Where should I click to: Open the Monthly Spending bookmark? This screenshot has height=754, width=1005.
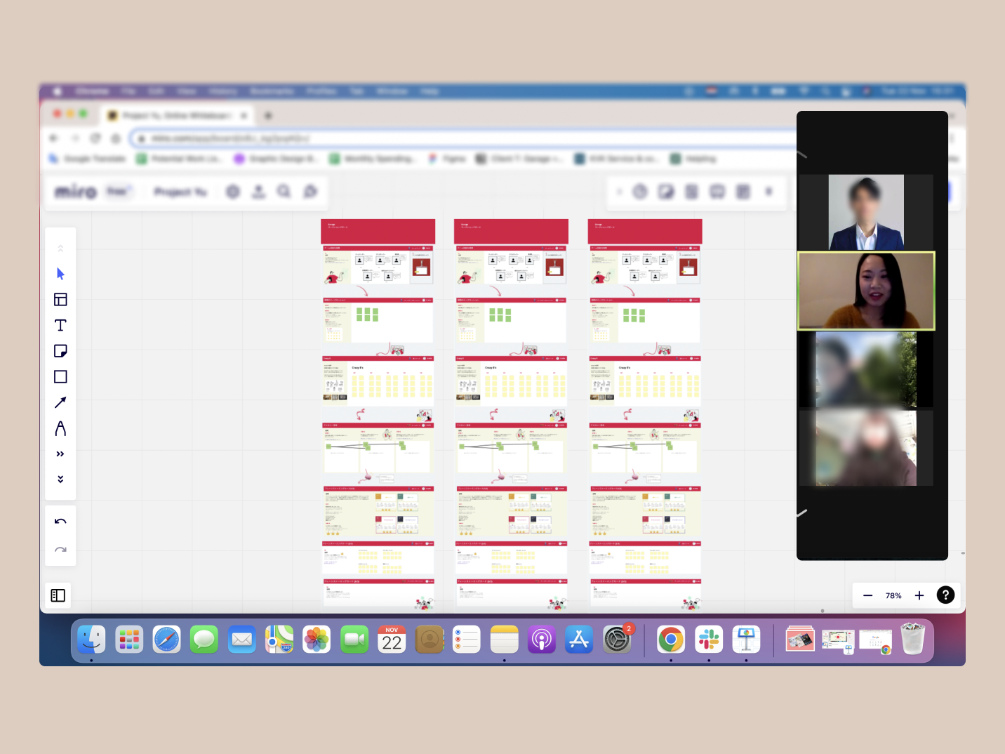(x=372, y=159)
